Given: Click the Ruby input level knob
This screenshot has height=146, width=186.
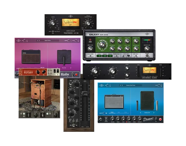Looking at the screenshot, I should 24,41.
